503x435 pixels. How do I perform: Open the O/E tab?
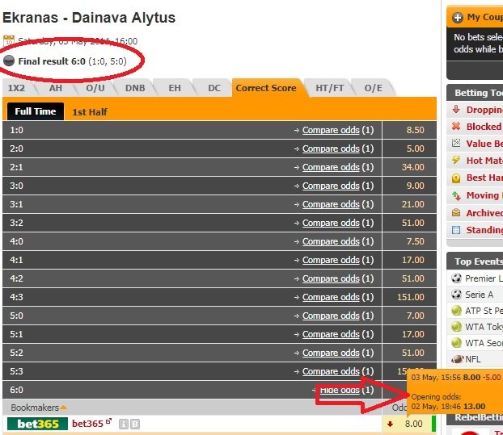[373, 88]
